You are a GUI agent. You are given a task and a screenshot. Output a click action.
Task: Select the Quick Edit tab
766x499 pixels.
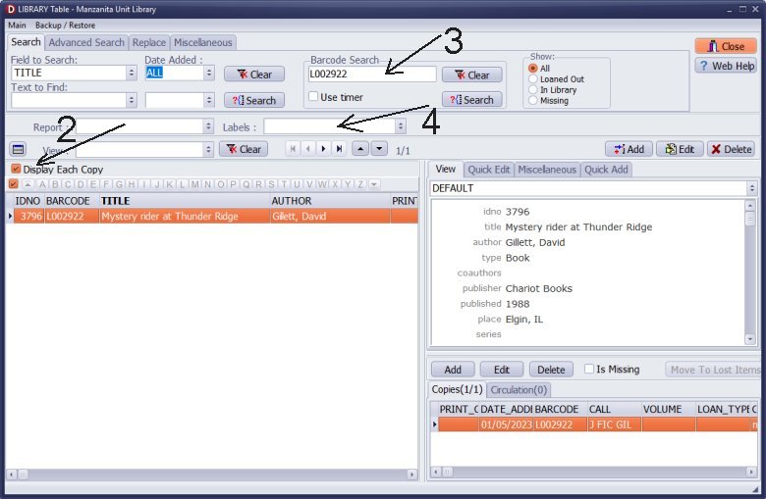[x=488, y=170]
